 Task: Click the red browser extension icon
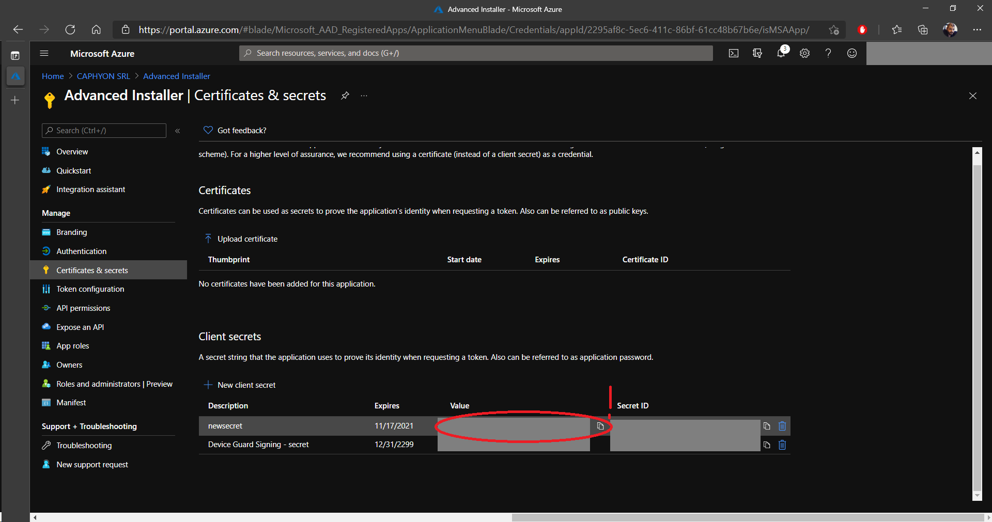tap(862, 29)
